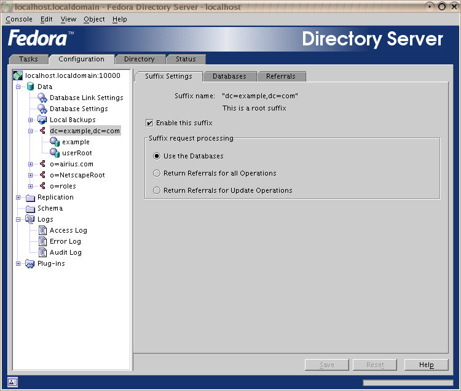Screen dimensions: 461x391
Task: Expand the Replication node
Action: 18,197
